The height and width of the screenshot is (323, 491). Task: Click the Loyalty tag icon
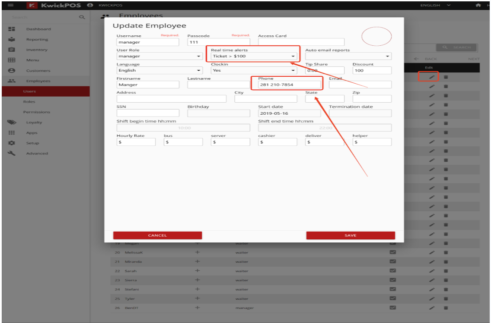point(12,122)
